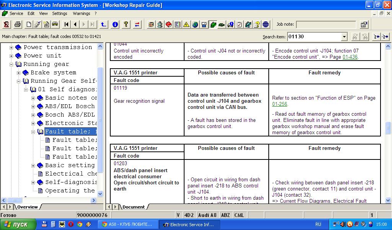Viewport: 392px width, 230px height.
Task: Jump to first page with skip-back arrow
Action: tap(67, 25)
